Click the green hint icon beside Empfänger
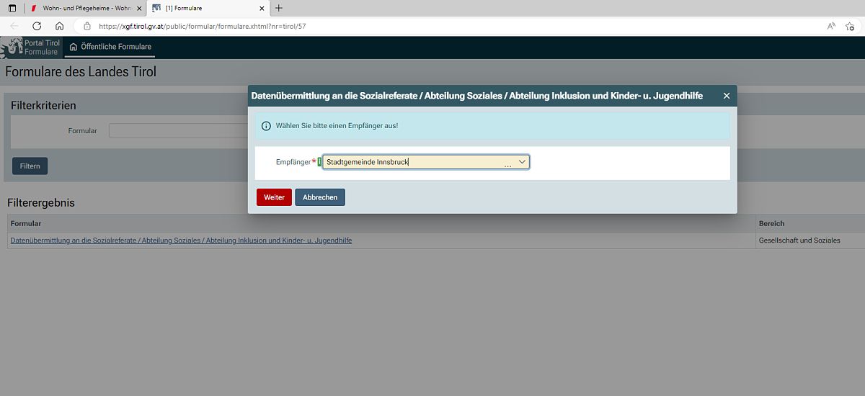865x396 pixels. (x=319, y=162)
